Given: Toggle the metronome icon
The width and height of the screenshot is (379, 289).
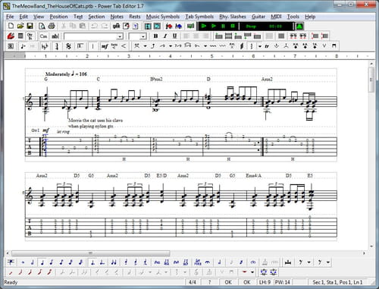Looking at the screenshot, I should coord(299,27).
